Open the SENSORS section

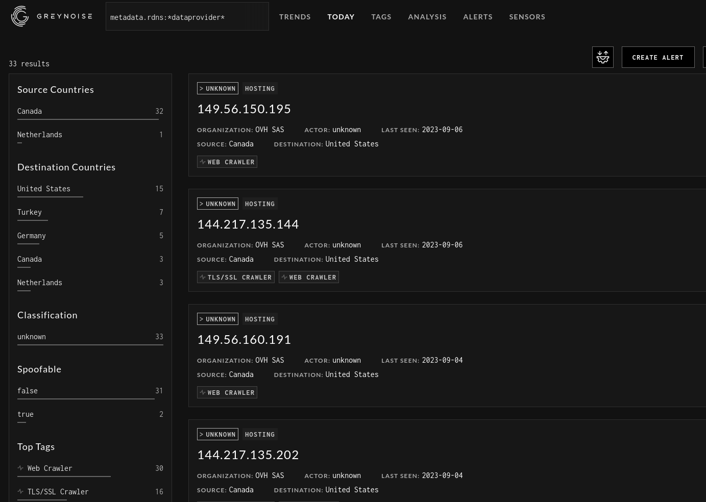527,16
